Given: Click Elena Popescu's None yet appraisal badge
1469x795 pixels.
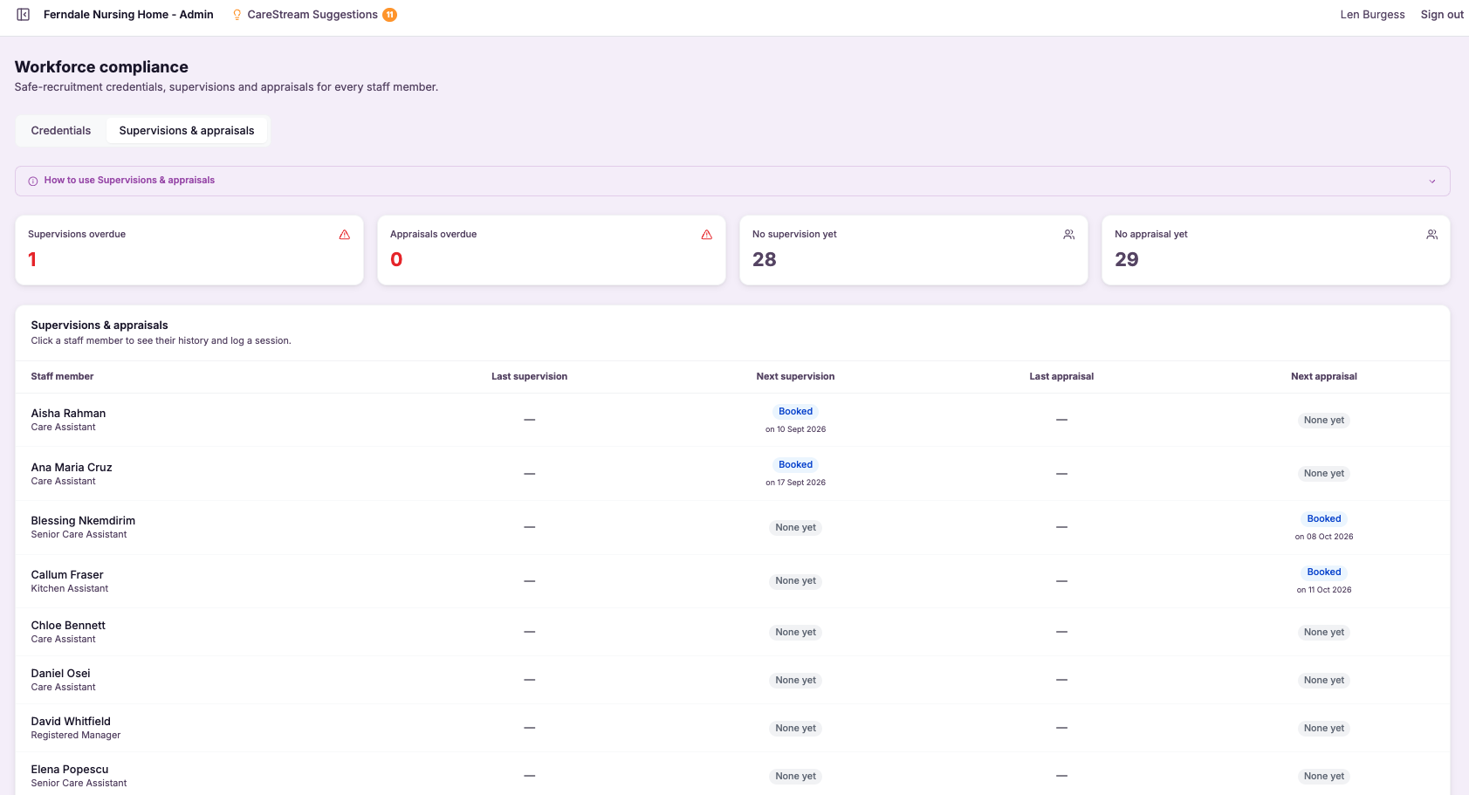Looking at the screenshot, I should 1324,777.
